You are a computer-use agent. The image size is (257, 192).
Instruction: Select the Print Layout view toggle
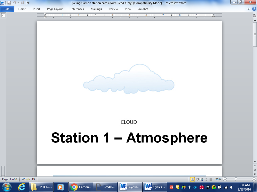(x=192, y=179)
